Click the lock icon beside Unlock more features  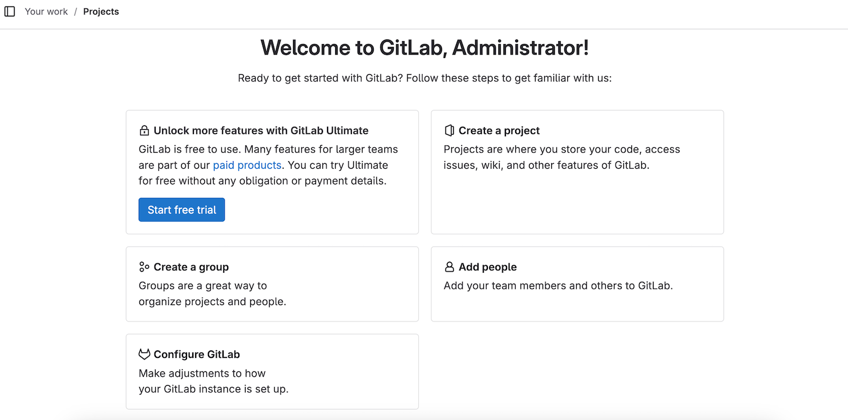143,130
